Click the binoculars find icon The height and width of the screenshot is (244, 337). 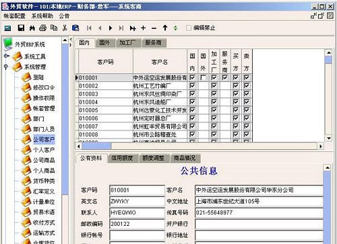click(32, 28)
